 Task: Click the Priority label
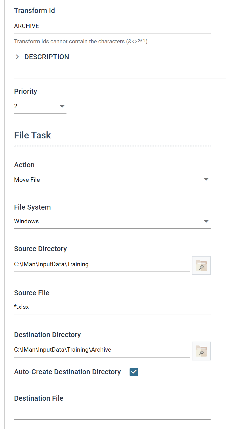pos(25,91)
